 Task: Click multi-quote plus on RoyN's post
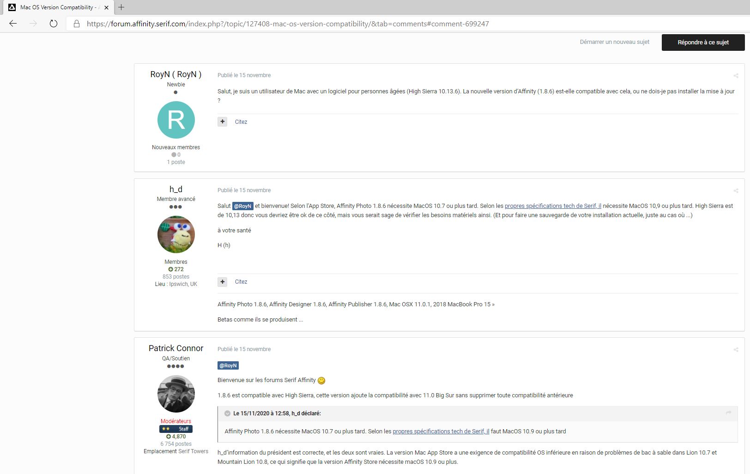223,122
